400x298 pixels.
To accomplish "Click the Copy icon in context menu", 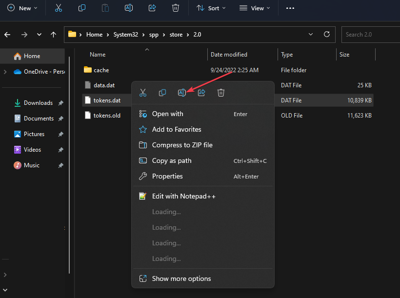I will 162,93.
